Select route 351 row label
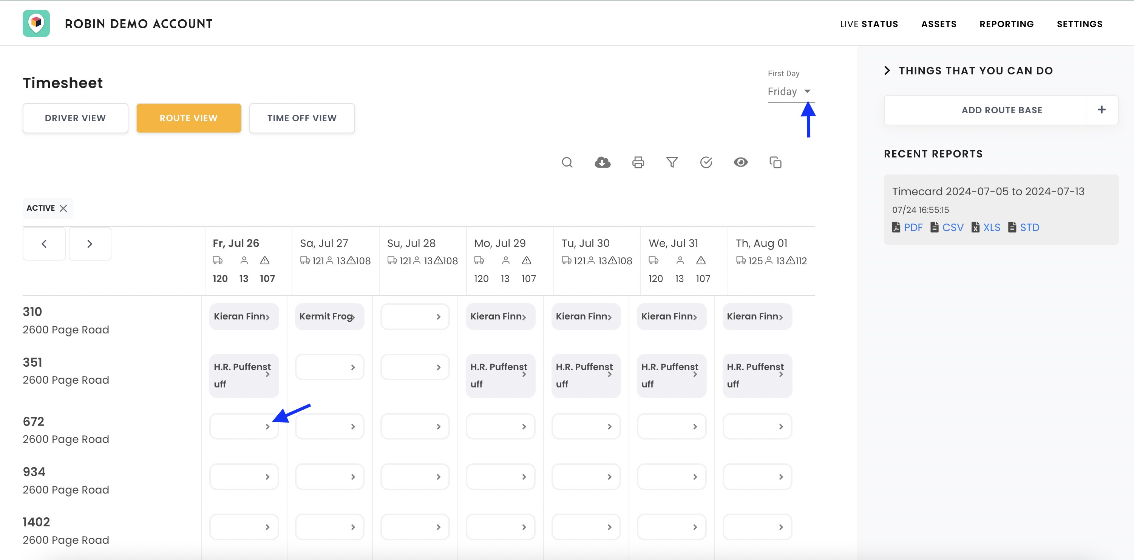 coord(66,371)
